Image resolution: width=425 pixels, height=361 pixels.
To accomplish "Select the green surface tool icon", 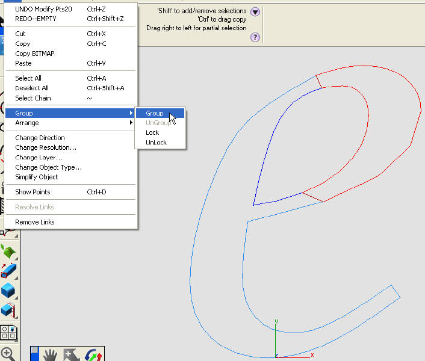I will pos(8,252).
